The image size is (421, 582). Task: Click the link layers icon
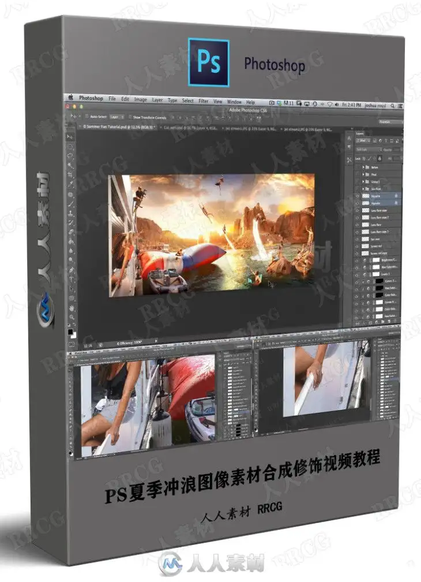(x=357, y=324)
